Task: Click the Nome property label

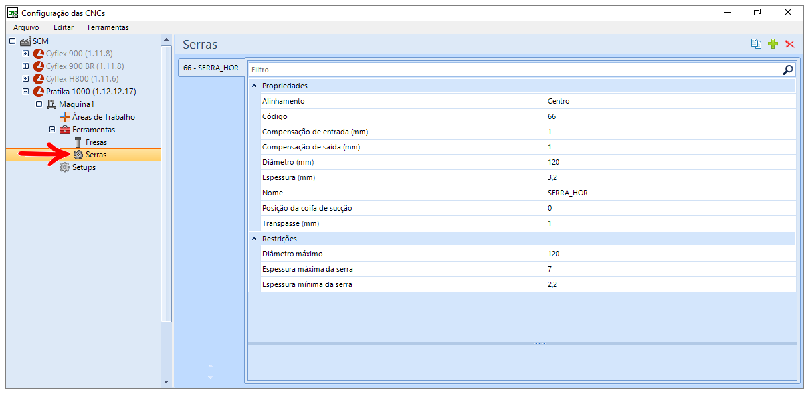Action: tap(272, 193)
